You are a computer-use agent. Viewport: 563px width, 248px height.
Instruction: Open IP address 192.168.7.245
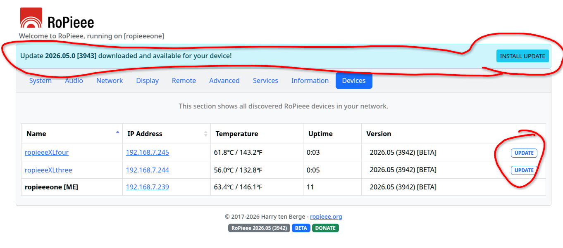click(148, 152)
